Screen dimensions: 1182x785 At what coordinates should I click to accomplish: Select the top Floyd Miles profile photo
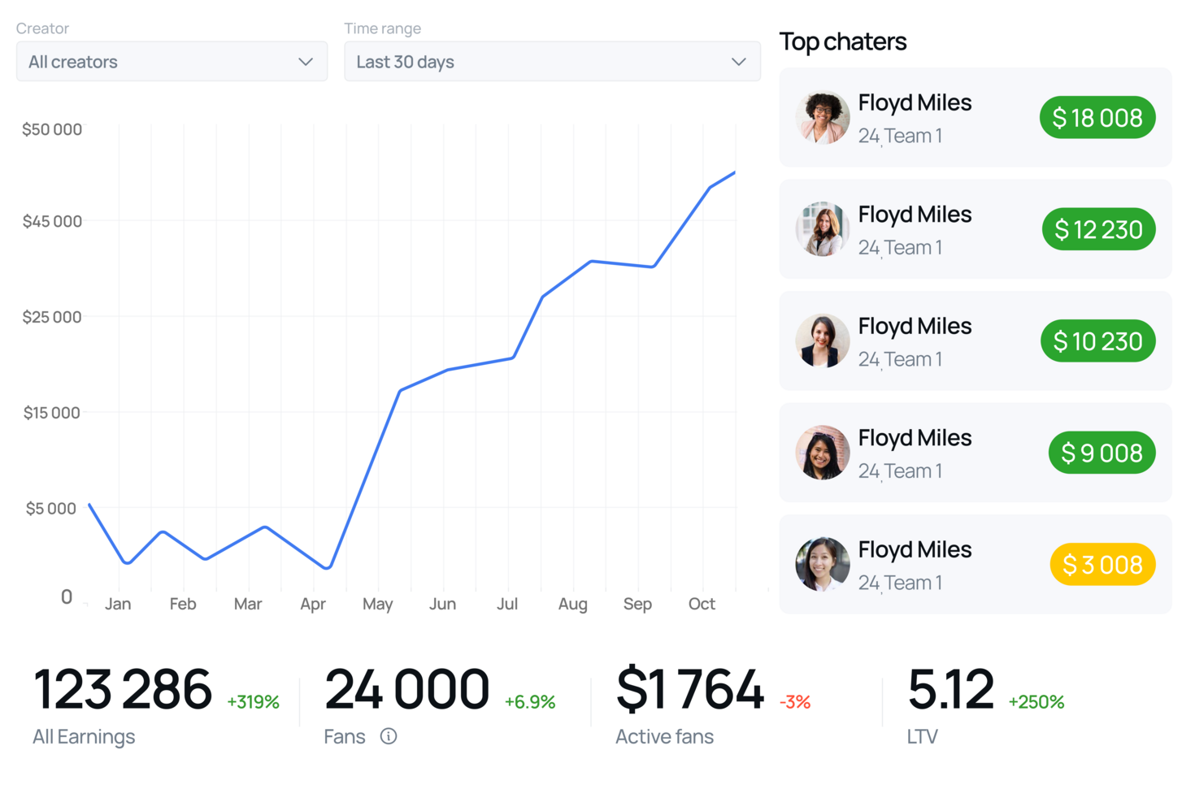click(x=822, y=117)
